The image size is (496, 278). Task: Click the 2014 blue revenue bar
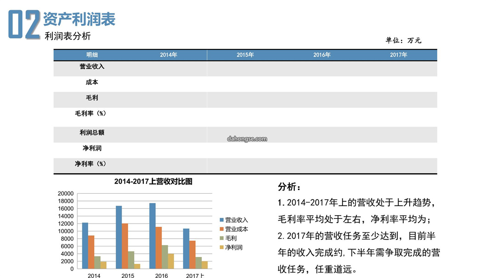[85, 246]
